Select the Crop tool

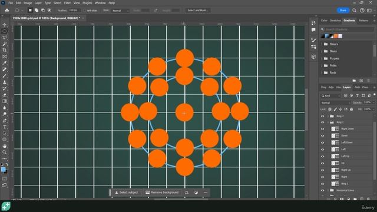tap(5, 50)
